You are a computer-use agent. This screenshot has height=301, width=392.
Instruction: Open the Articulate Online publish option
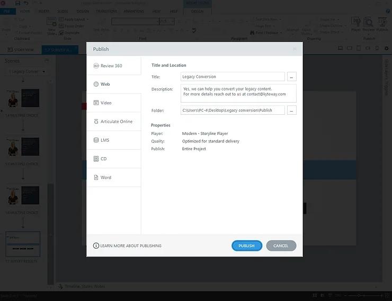click(x=114, y=122)
